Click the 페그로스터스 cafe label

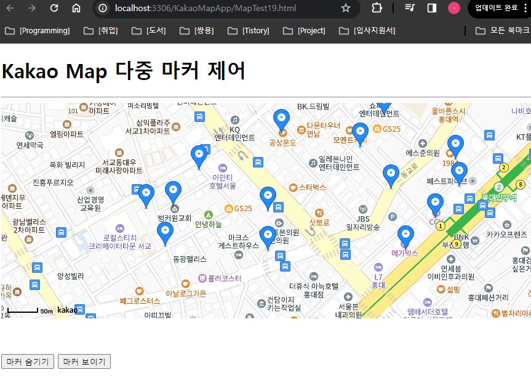pyautogui.click(x=140, y=301)
